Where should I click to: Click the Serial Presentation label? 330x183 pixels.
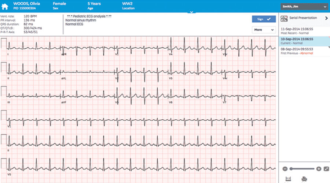(x=303, y=18)
